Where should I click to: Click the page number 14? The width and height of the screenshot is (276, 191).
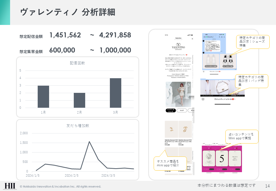(x=268, y=186)
